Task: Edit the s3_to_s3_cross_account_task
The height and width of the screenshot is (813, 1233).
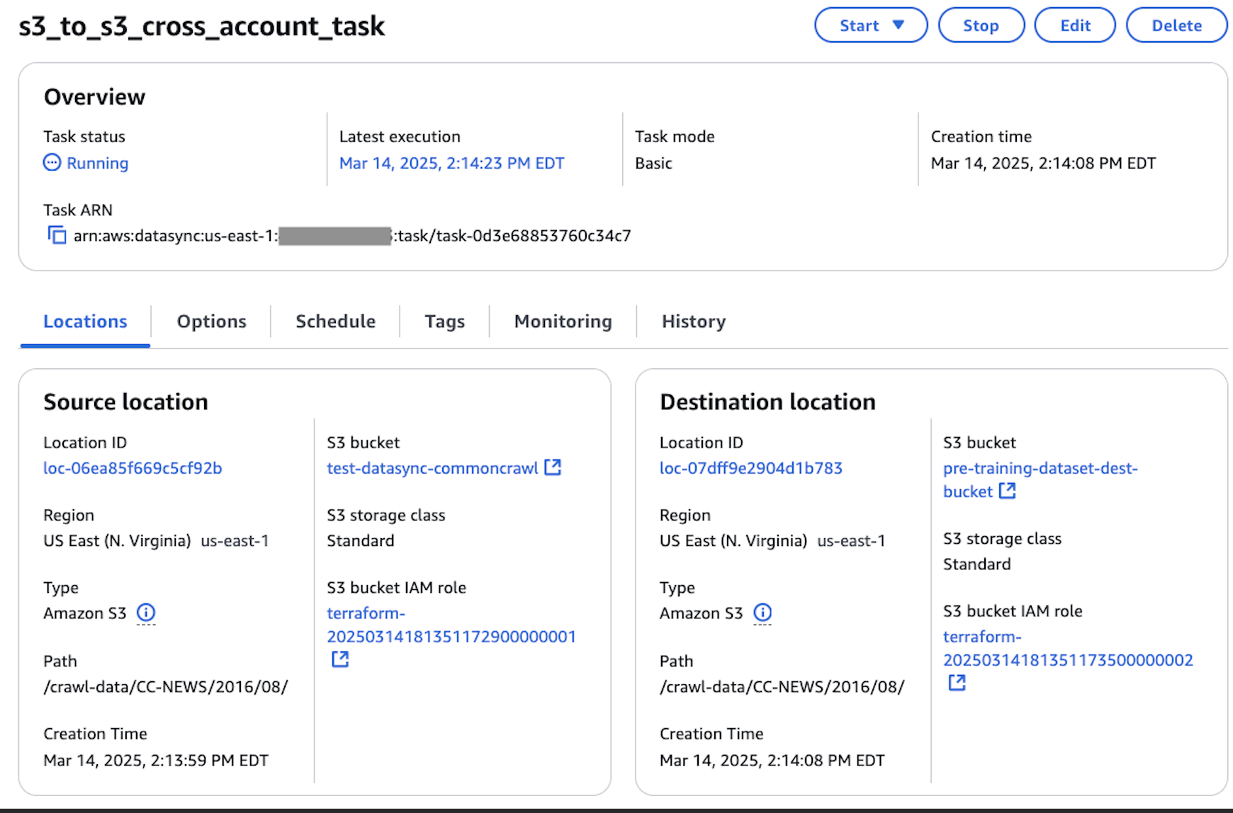Action: 1074,25
